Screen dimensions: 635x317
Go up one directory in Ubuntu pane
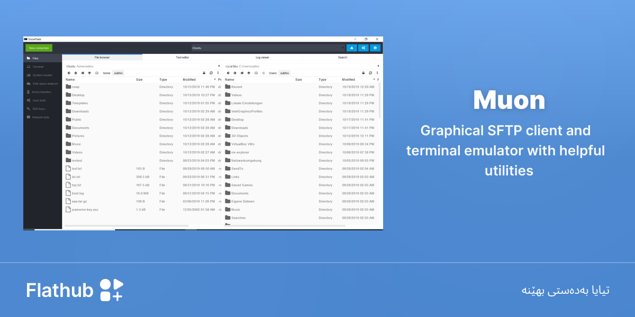click(x=89, y=73)
